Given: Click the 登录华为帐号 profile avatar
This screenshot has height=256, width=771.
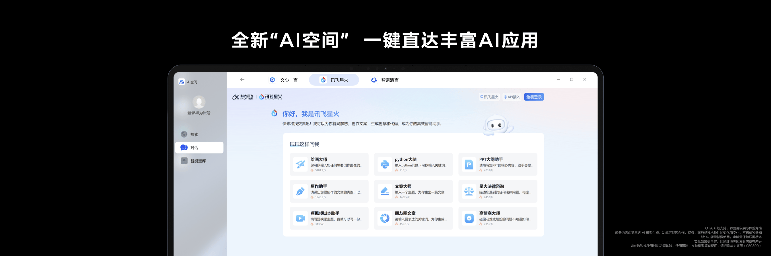Looking at the screenshot, I should click(199, 102).
